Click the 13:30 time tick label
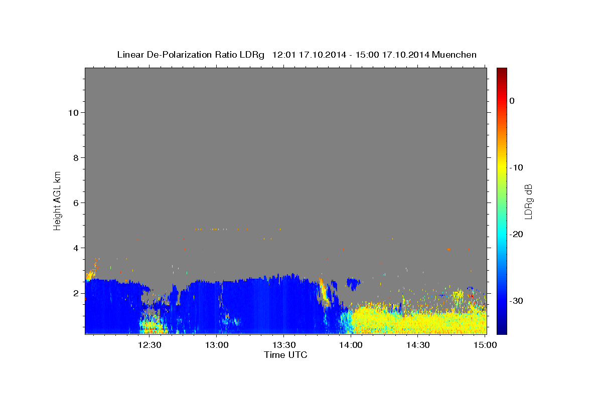This screenshot has width=602, height=401. click(283, 345)
